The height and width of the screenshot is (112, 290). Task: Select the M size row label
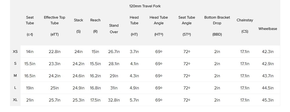tap(15, 76)
